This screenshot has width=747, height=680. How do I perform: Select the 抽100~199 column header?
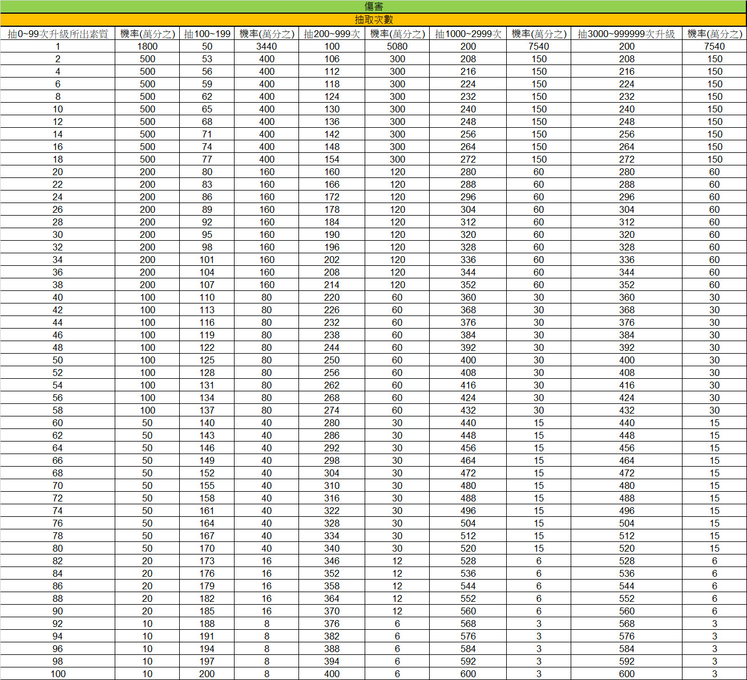[x=207, y=34]
